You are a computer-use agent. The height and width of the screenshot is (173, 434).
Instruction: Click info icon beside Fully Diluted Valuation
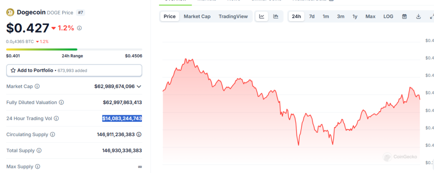point(61,102)
